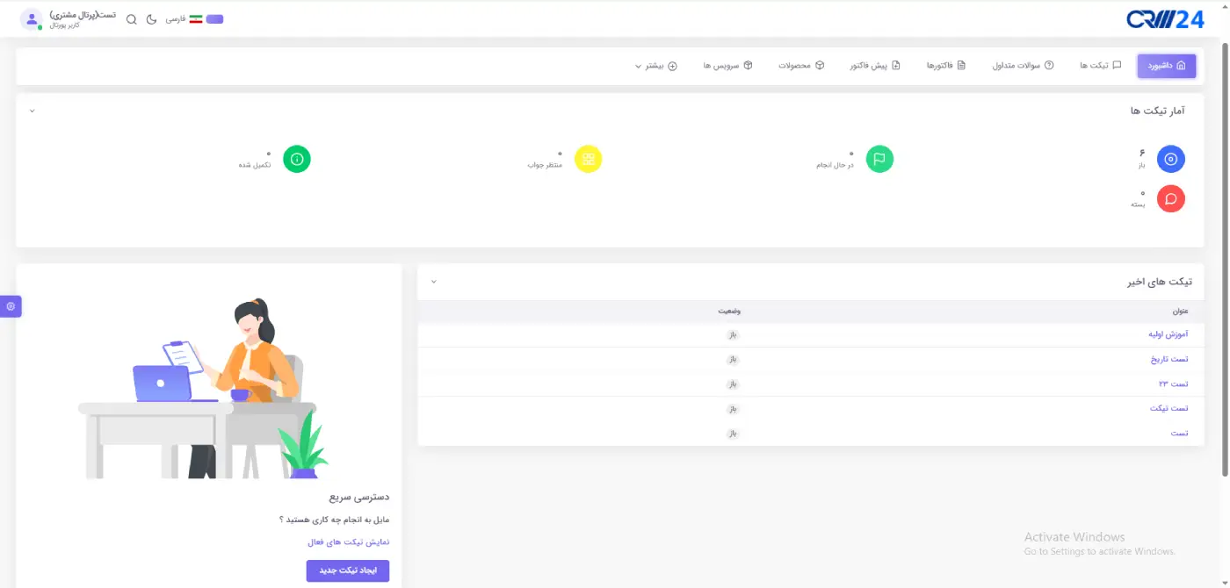Screen dimensions: 1230x588
Task: Collapse the آمار تیکت ها panel
Action: point(33,111)
